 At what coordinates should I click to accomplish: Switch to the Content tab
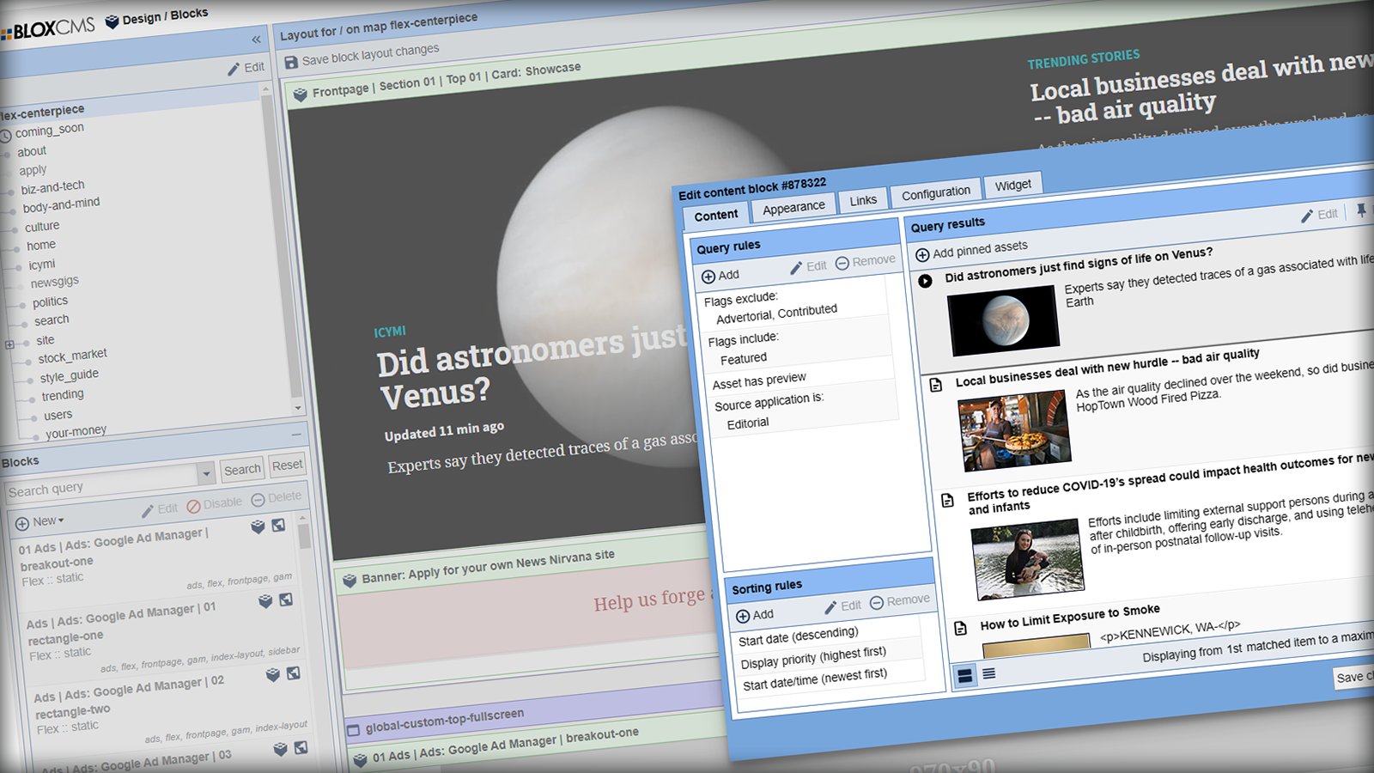[x=716, y=216]
